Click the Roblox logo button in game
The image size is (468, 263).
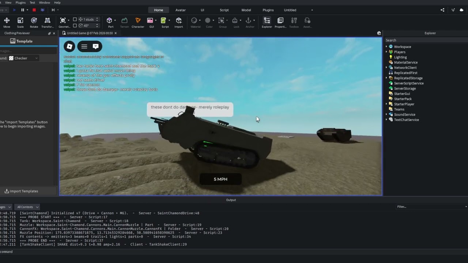[x=69, y=46]
